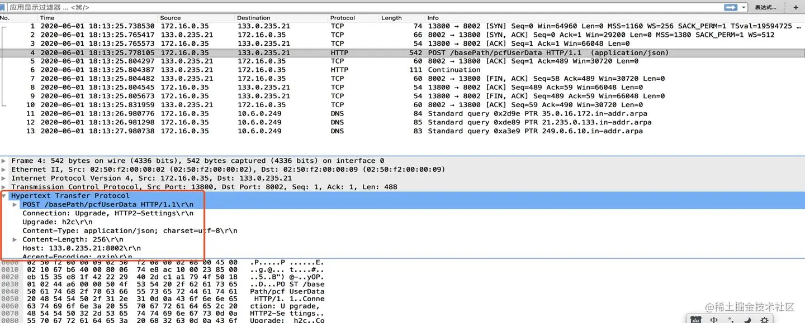The width and height of the screenshot is (805, 323).
Task: Select packet 6 HTTP Continuation row
Action: (402, 70)
